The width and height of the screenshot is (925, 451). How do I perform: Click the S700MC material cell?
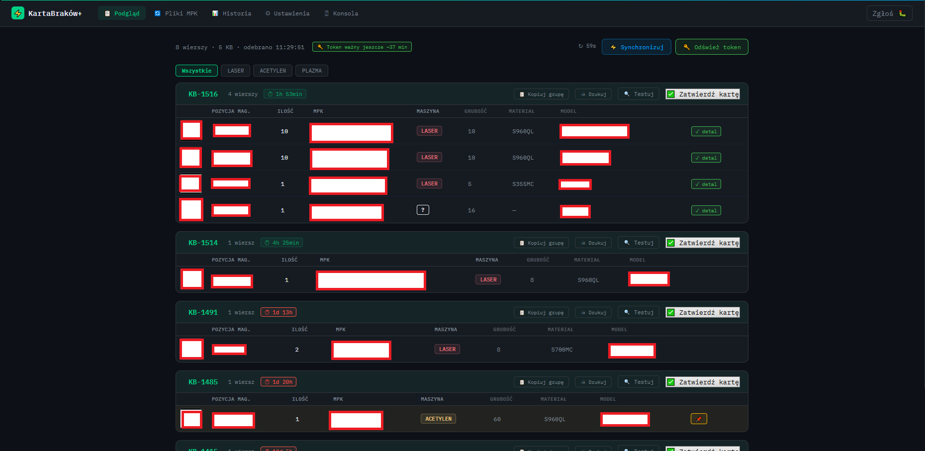click(562, 350)
